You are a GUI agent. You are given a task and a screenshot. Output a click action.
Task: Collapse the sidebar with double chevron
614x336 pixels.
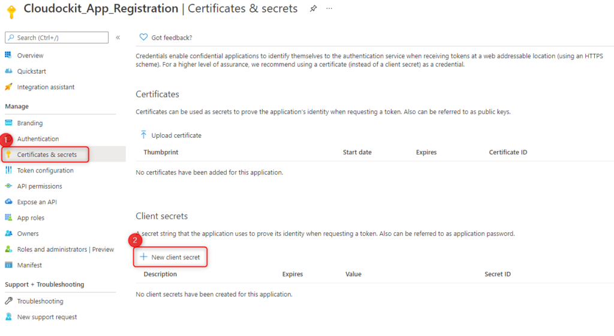(x=118, y=38)
